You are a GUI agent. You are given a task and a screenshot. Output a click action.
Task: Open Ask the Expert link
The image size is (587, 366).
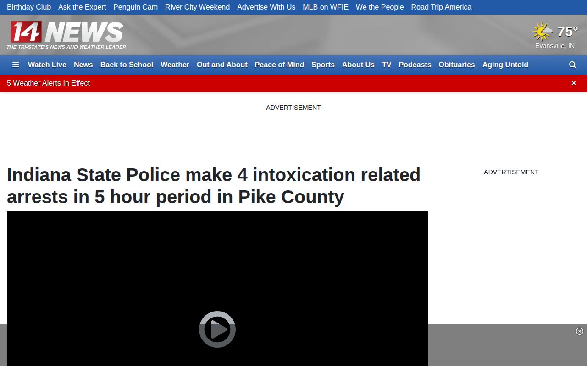tap(82, 7)
